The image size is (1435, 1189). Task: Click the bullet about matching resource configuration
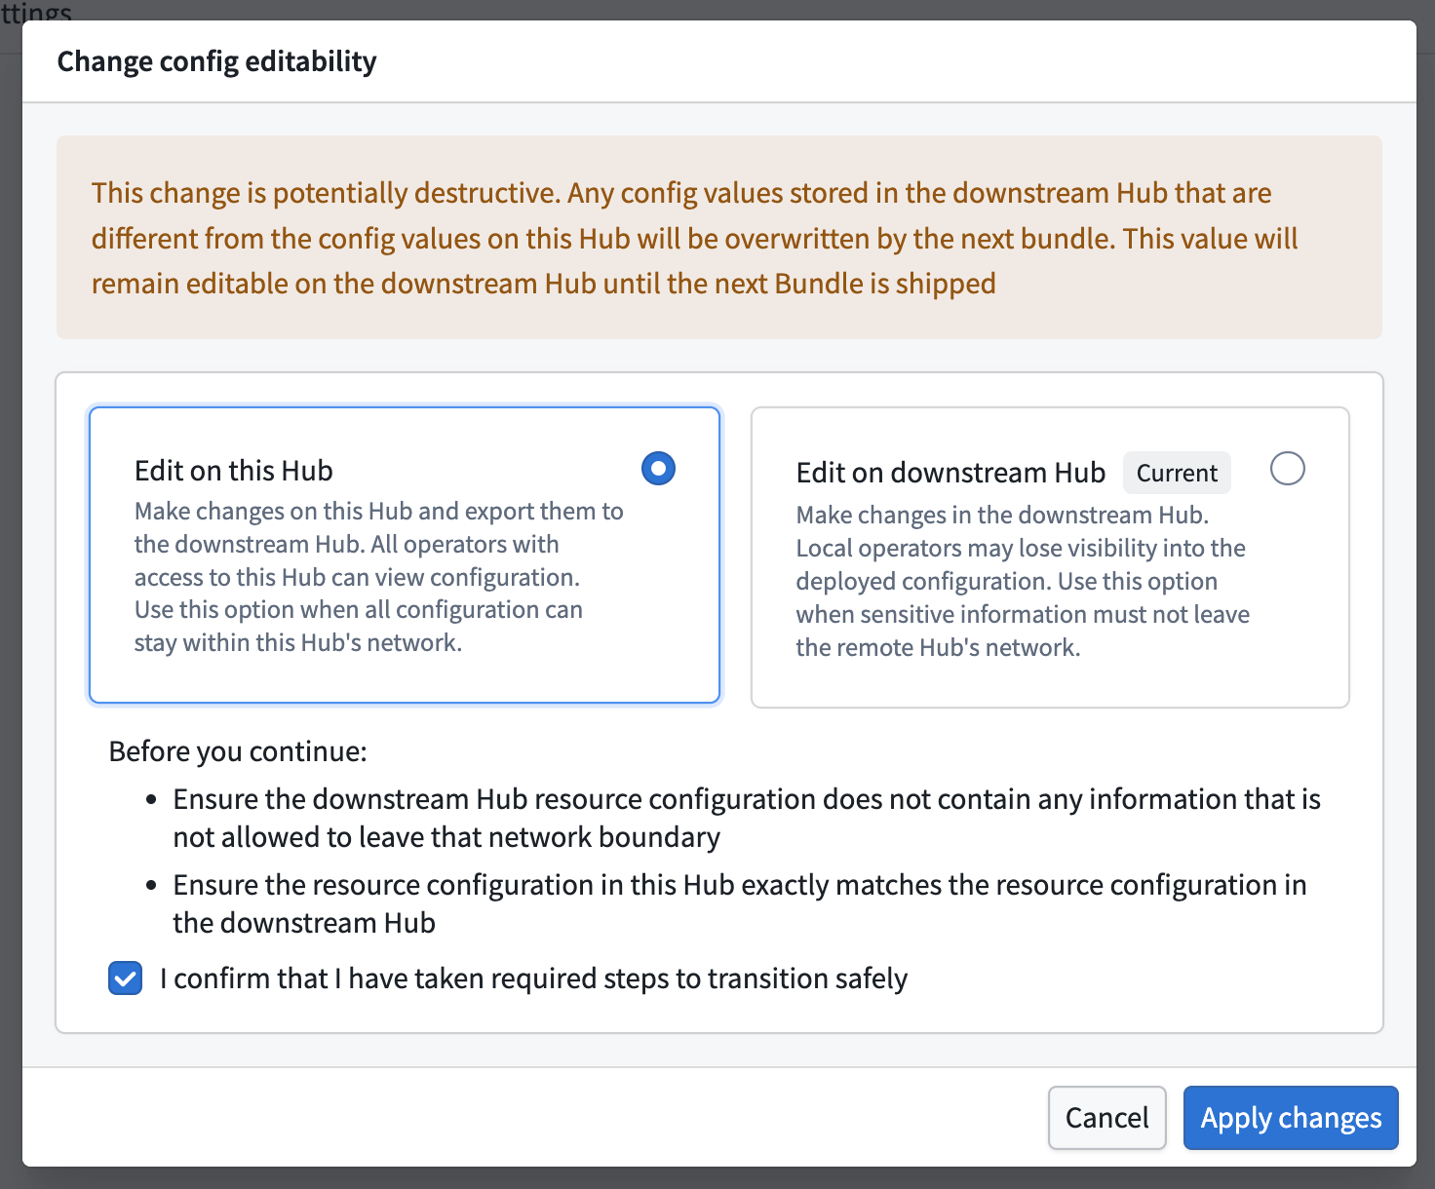coord(740,903)
